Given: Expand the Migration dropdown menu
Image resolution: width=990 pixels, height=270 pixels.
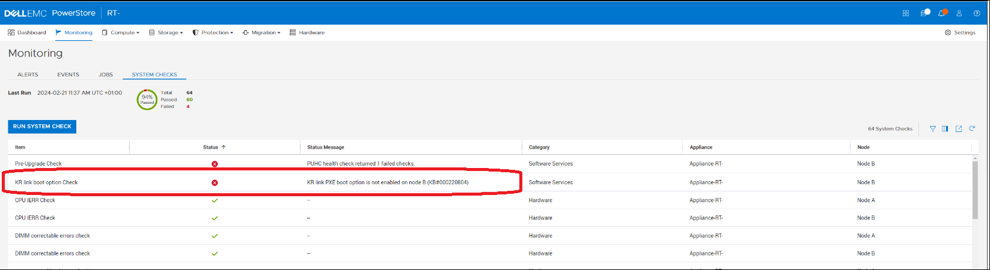Looking at the screenshot, I should pyautogui.click(x=261, y=32).
